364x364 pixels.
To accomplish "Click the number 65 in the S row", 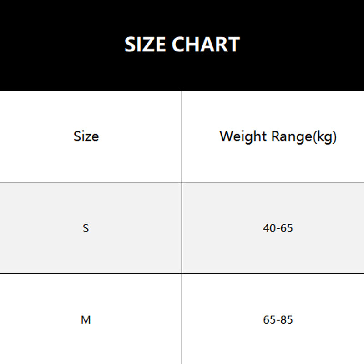I will point(287,228).
